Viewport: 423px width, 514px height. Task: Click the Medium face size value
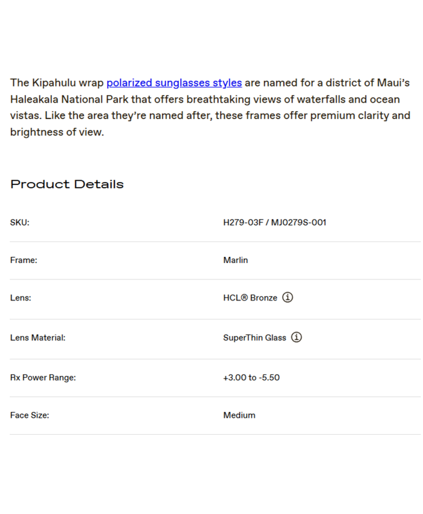tap(239, 415)
